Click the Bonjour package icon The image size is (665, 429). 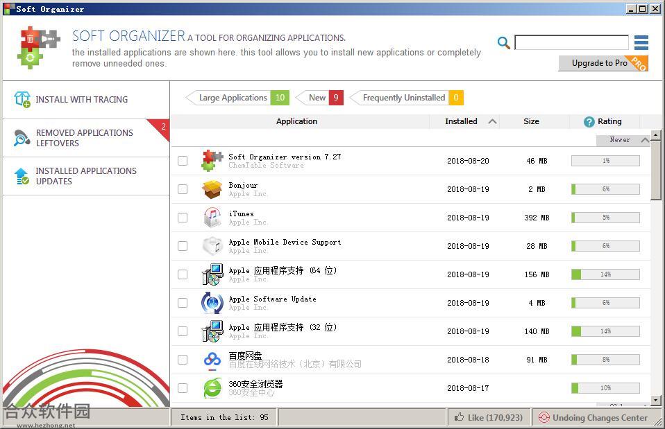[212, 189]
